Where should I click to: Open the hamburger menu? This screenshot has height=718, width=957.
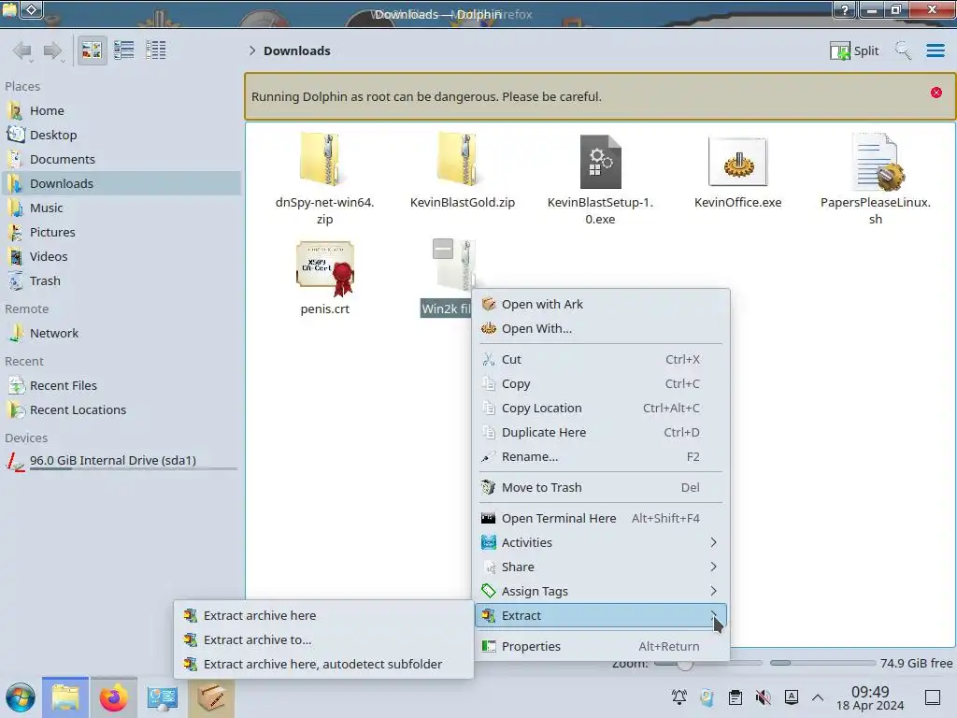pyautogui.click(x=935, y=50)
